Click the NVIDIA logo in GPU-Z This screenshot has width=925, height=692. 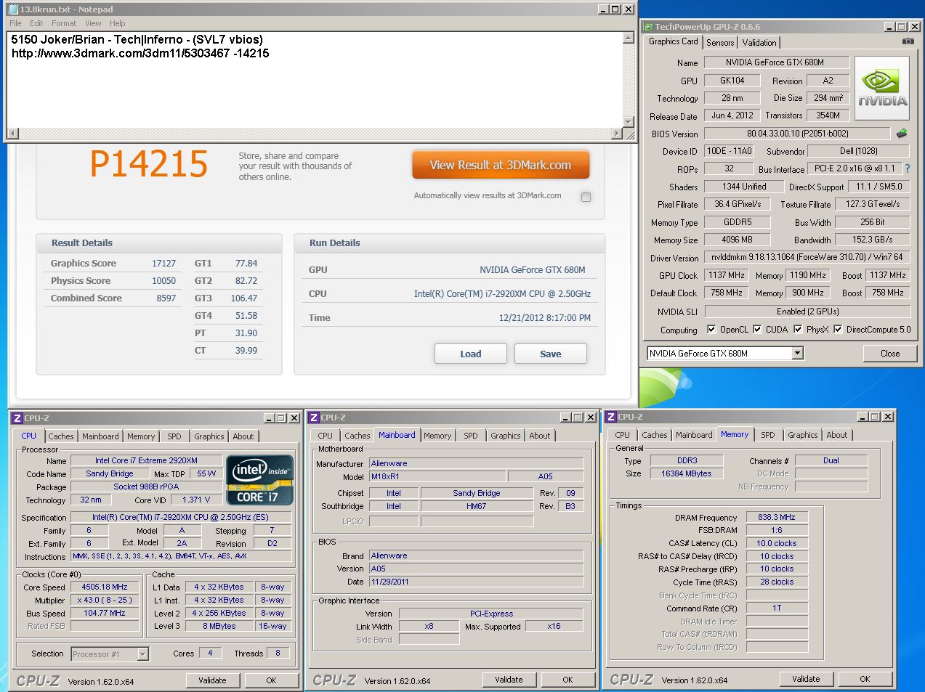(882, 89)
